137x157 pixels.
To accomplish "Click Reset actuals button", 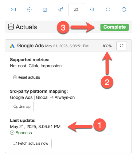I will [26, 77].
